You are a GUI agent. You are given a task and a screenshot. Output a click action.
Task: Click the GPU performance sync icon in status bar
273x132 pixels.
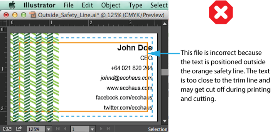[x=7, y=129]
